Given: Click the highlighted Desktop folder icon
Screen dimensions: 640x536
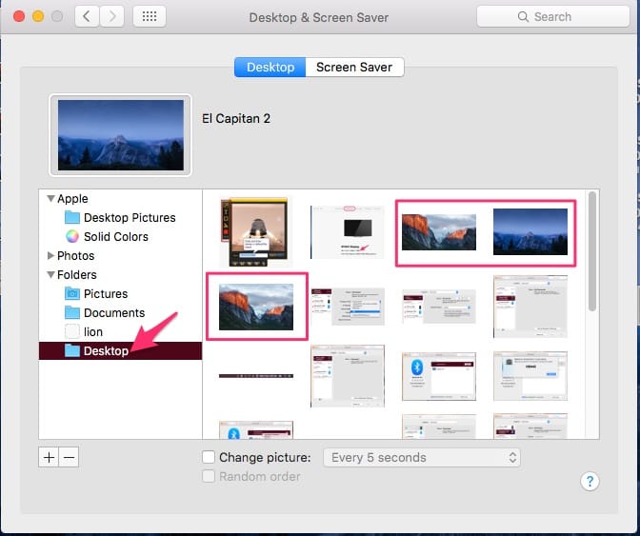Looking at the screenshot, I should click(x=72, y=350).
